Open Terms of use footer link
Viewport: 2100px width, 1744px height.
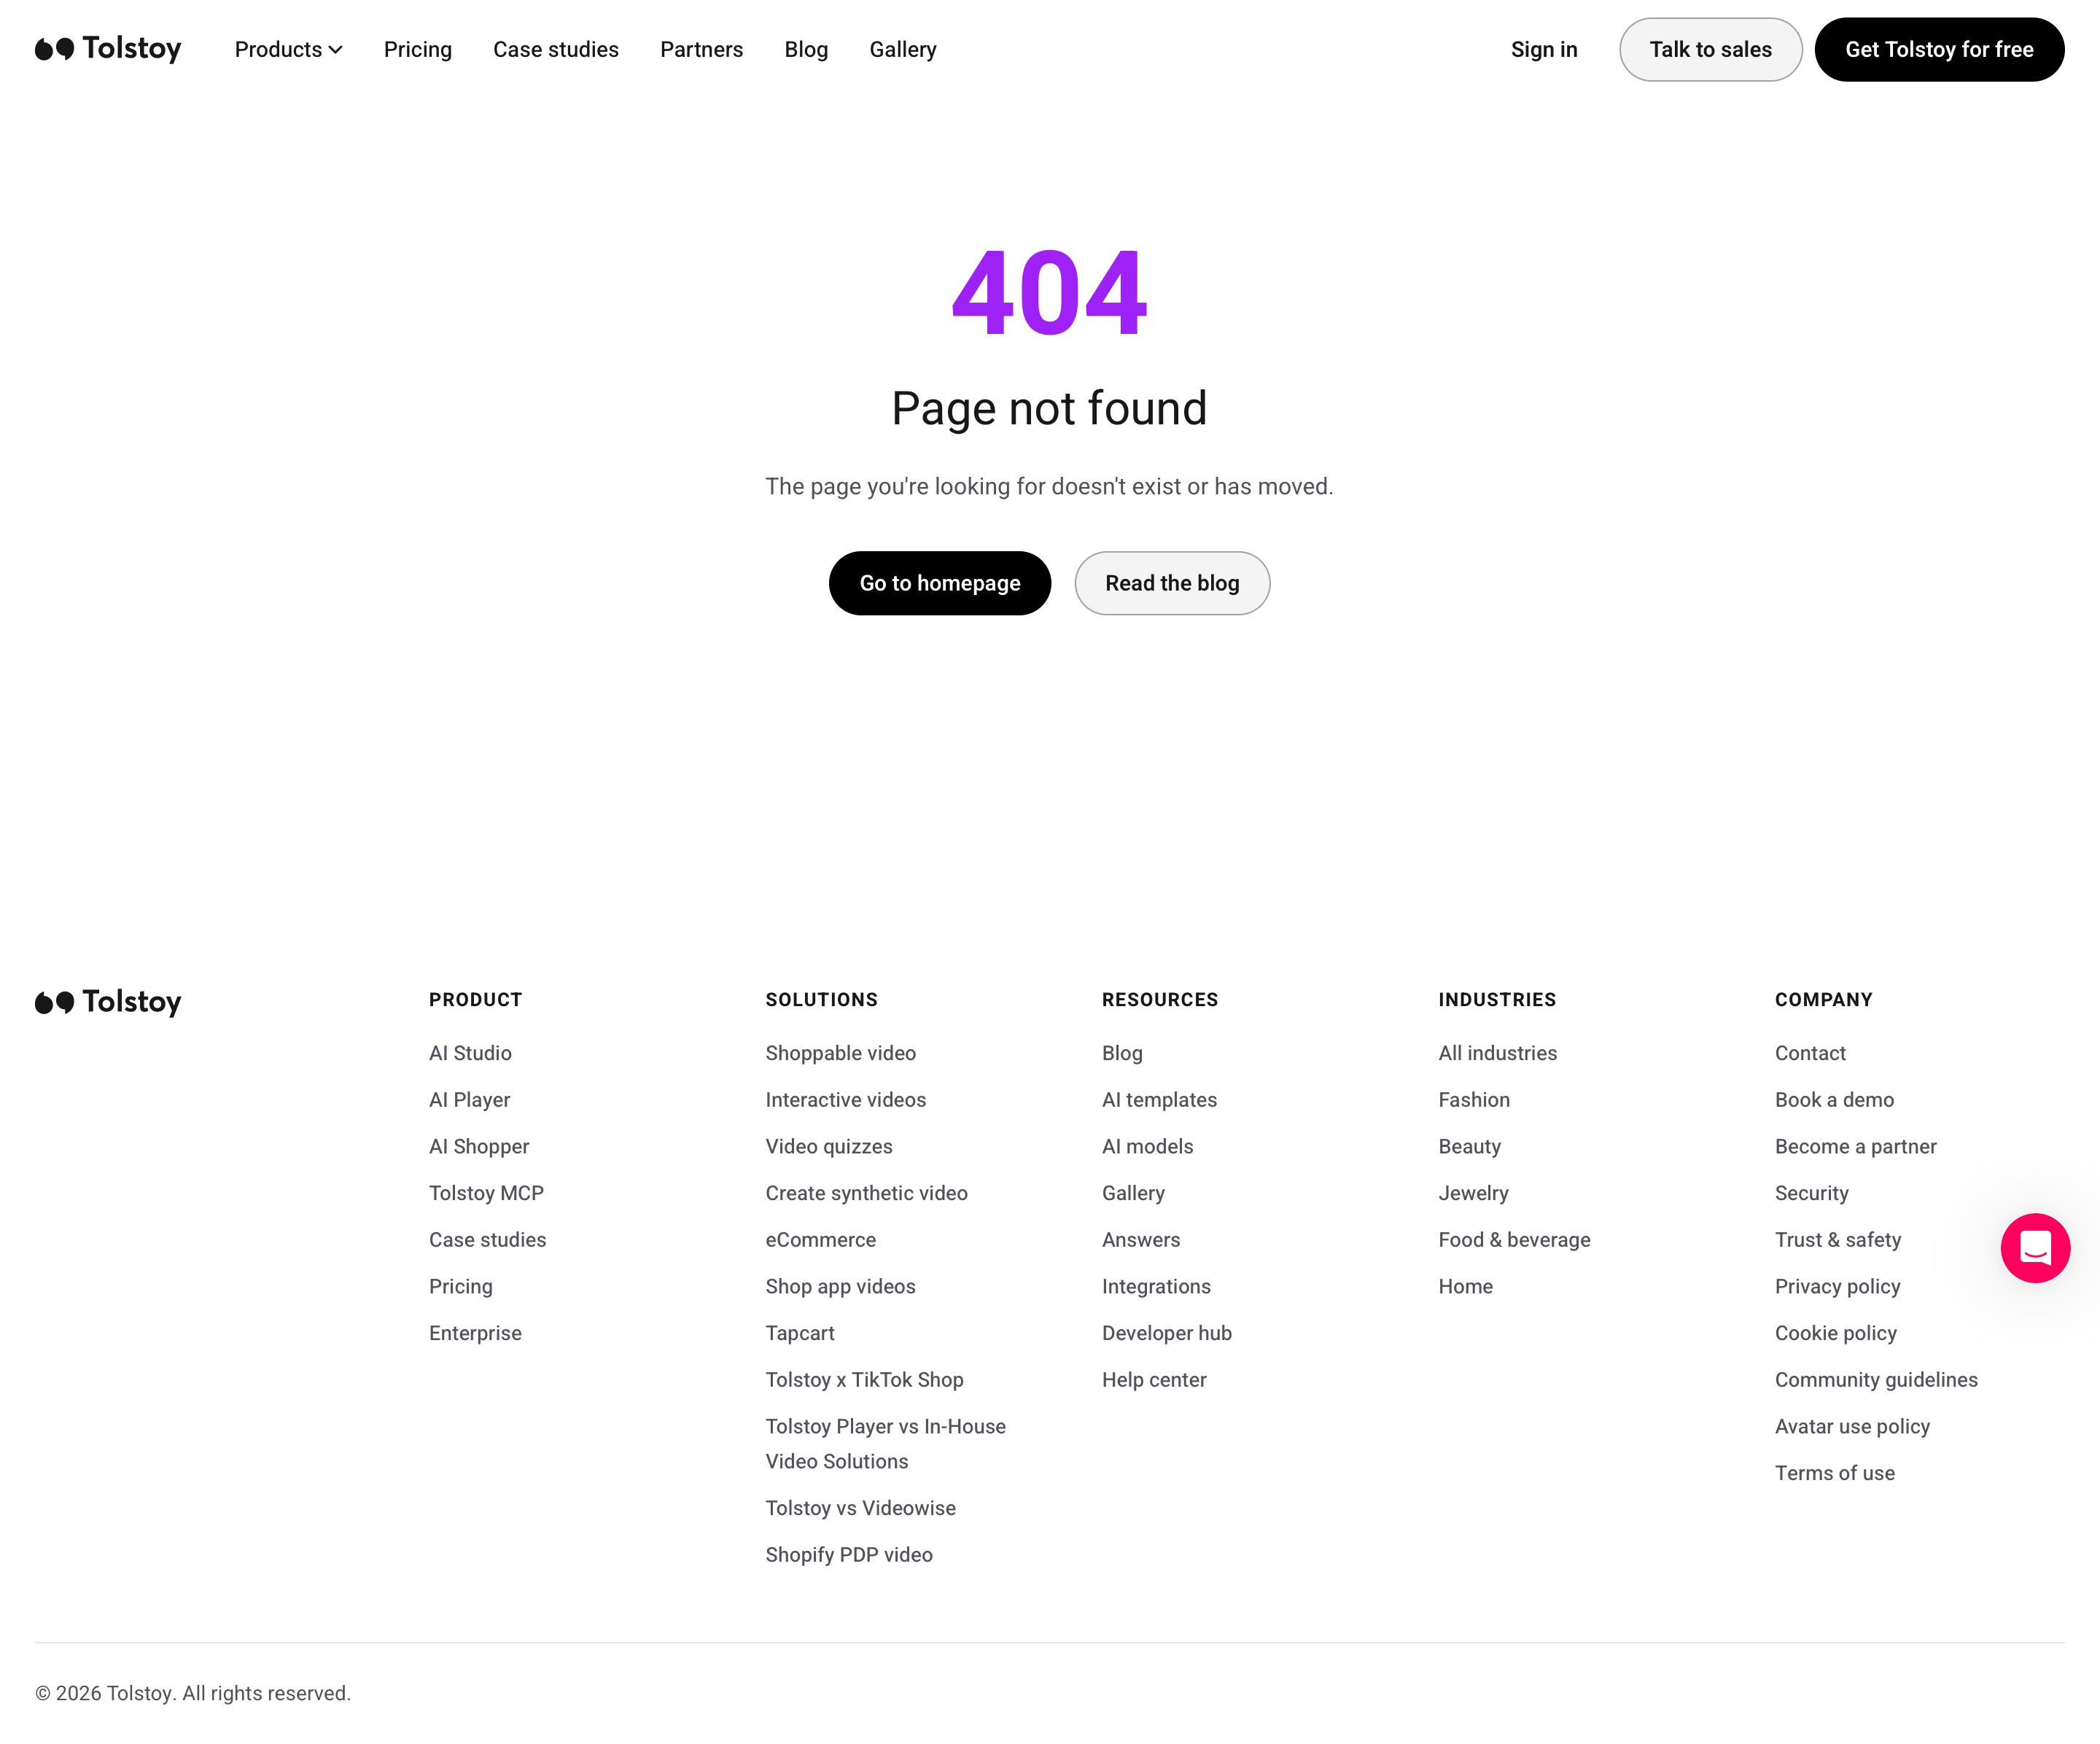(x=1835, y=1473)
